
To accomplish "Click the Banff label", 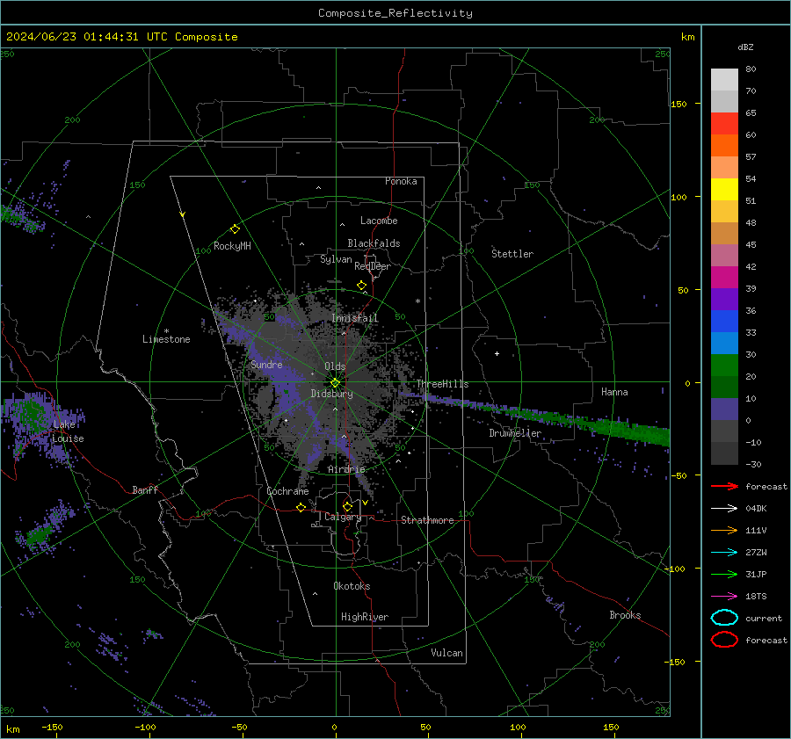I will click(145, 489).
